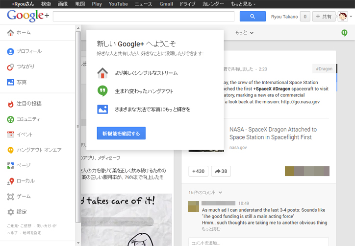This screenshot has height=246, width=355.
Task: Click the Events (イベント) calendar icon
Action: [x=10, y=134]
